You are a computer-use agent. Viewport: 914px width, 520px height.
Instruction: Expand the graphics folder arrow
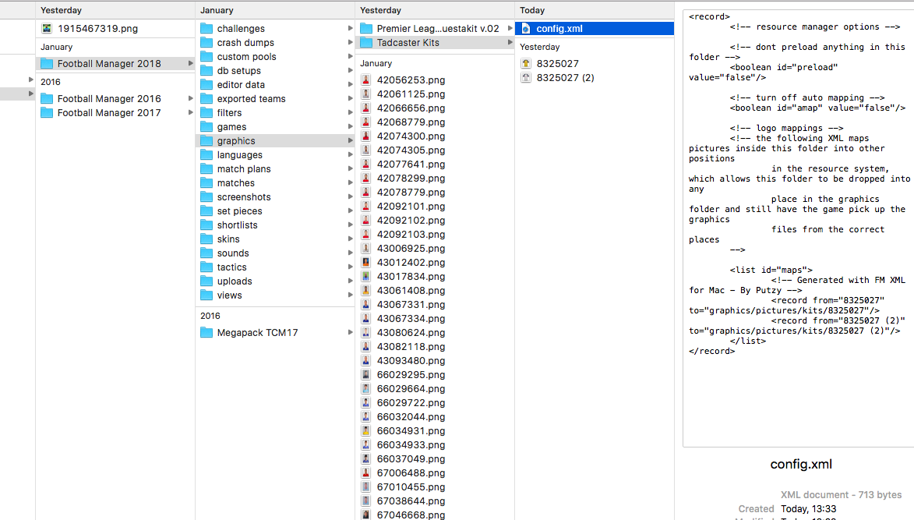coord(350,140)
